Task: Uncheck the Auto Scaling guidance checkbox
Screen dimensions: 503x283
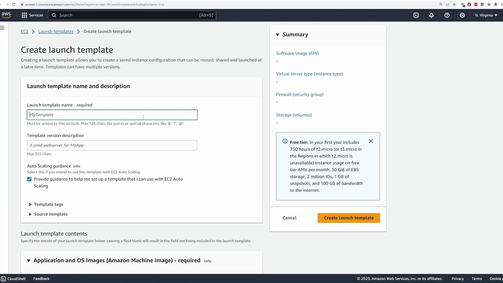Action: pyautogui.click(x=29, y=179)
